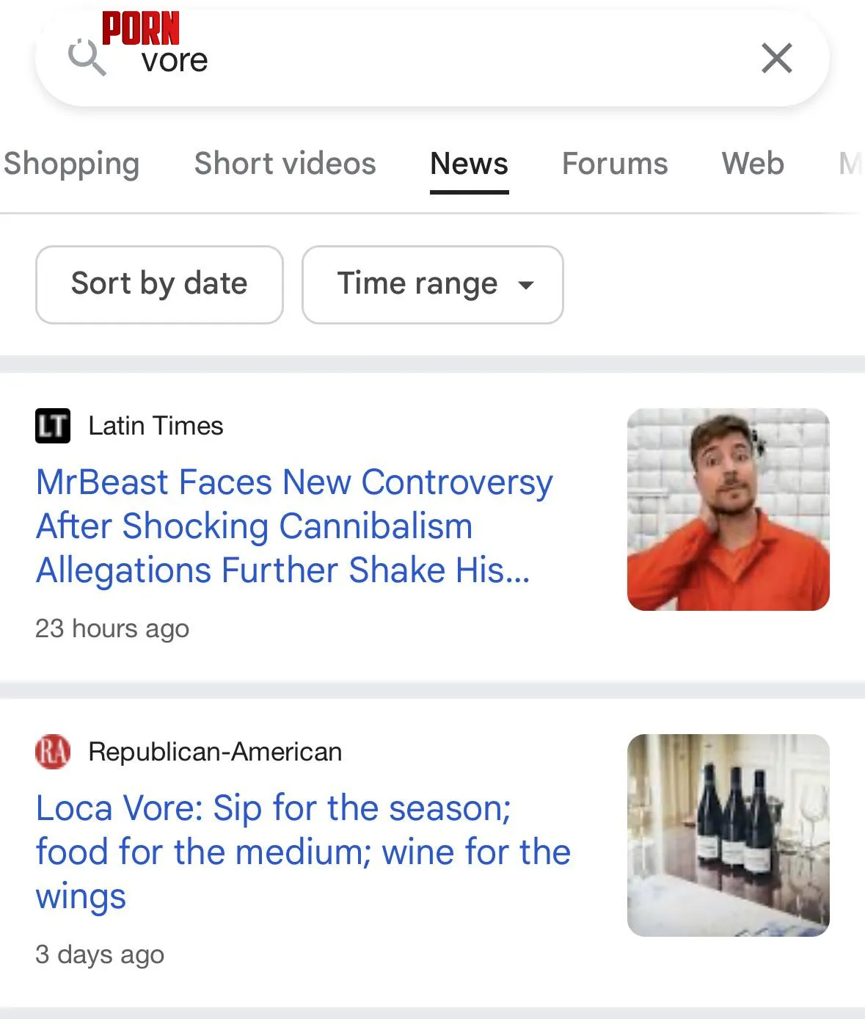Open the MrBeast Faces New Controversy headline
This screenshot has width=865, height=1019.
(294, 526)
